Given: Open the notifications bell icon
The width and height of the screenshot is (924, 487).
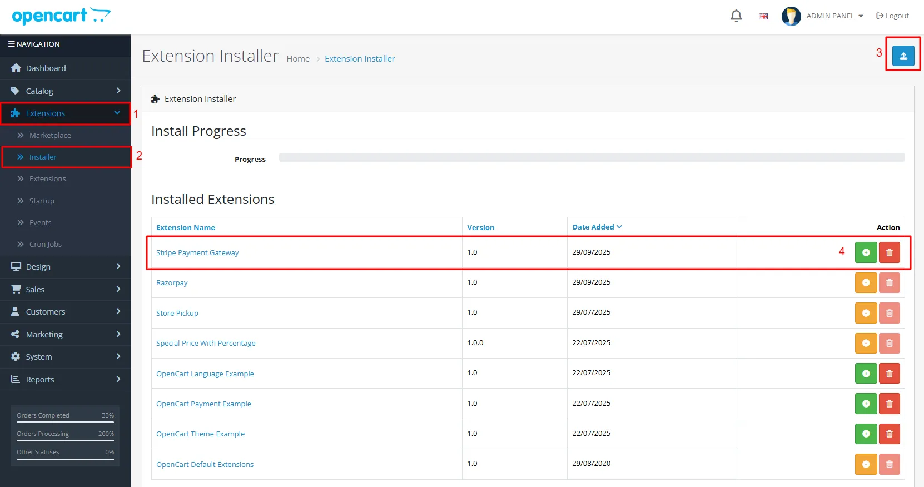Looking at the screenshot, I should (736, 16).
